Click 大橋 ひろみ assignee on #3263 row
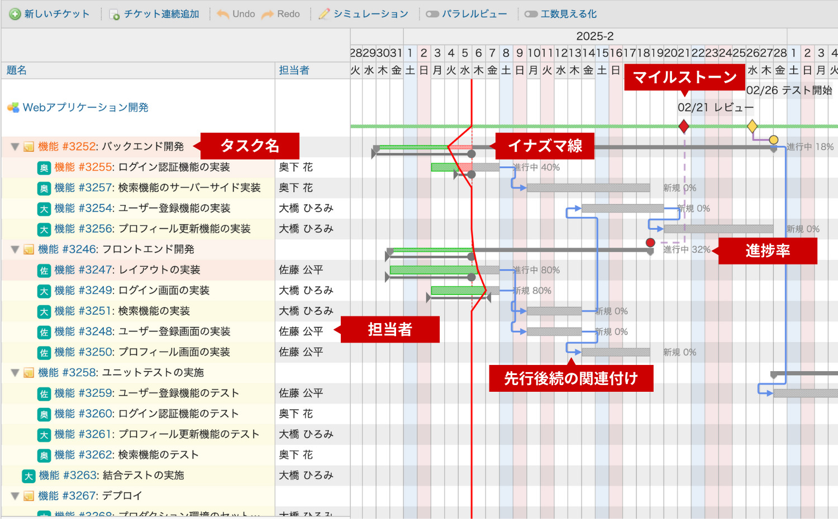Screen dimensions: 838x519 306,475
